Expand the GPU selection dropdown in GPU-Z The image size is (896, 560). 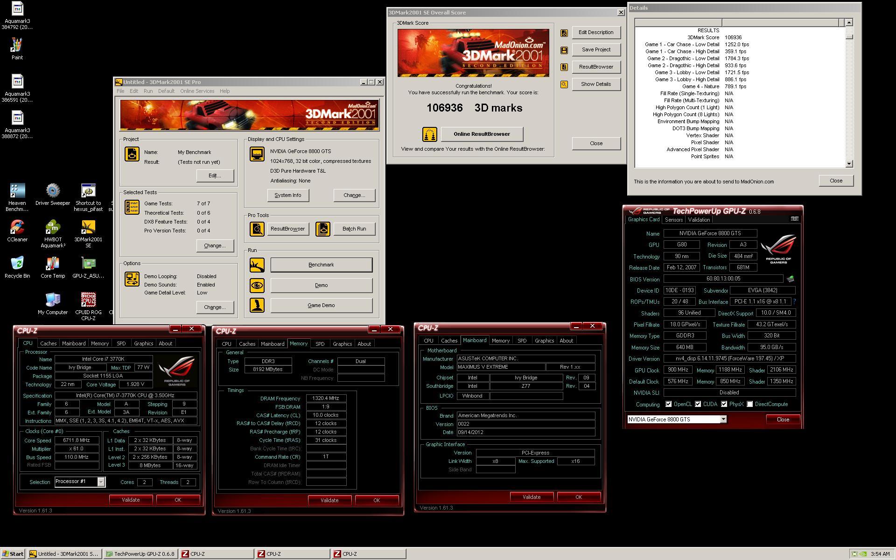pos(723,419)
